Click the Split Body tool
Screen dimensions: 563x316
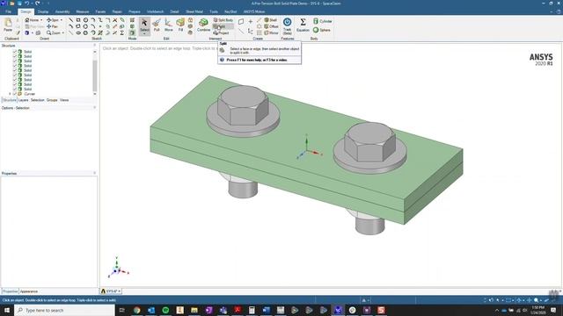[x=223, y=20]
